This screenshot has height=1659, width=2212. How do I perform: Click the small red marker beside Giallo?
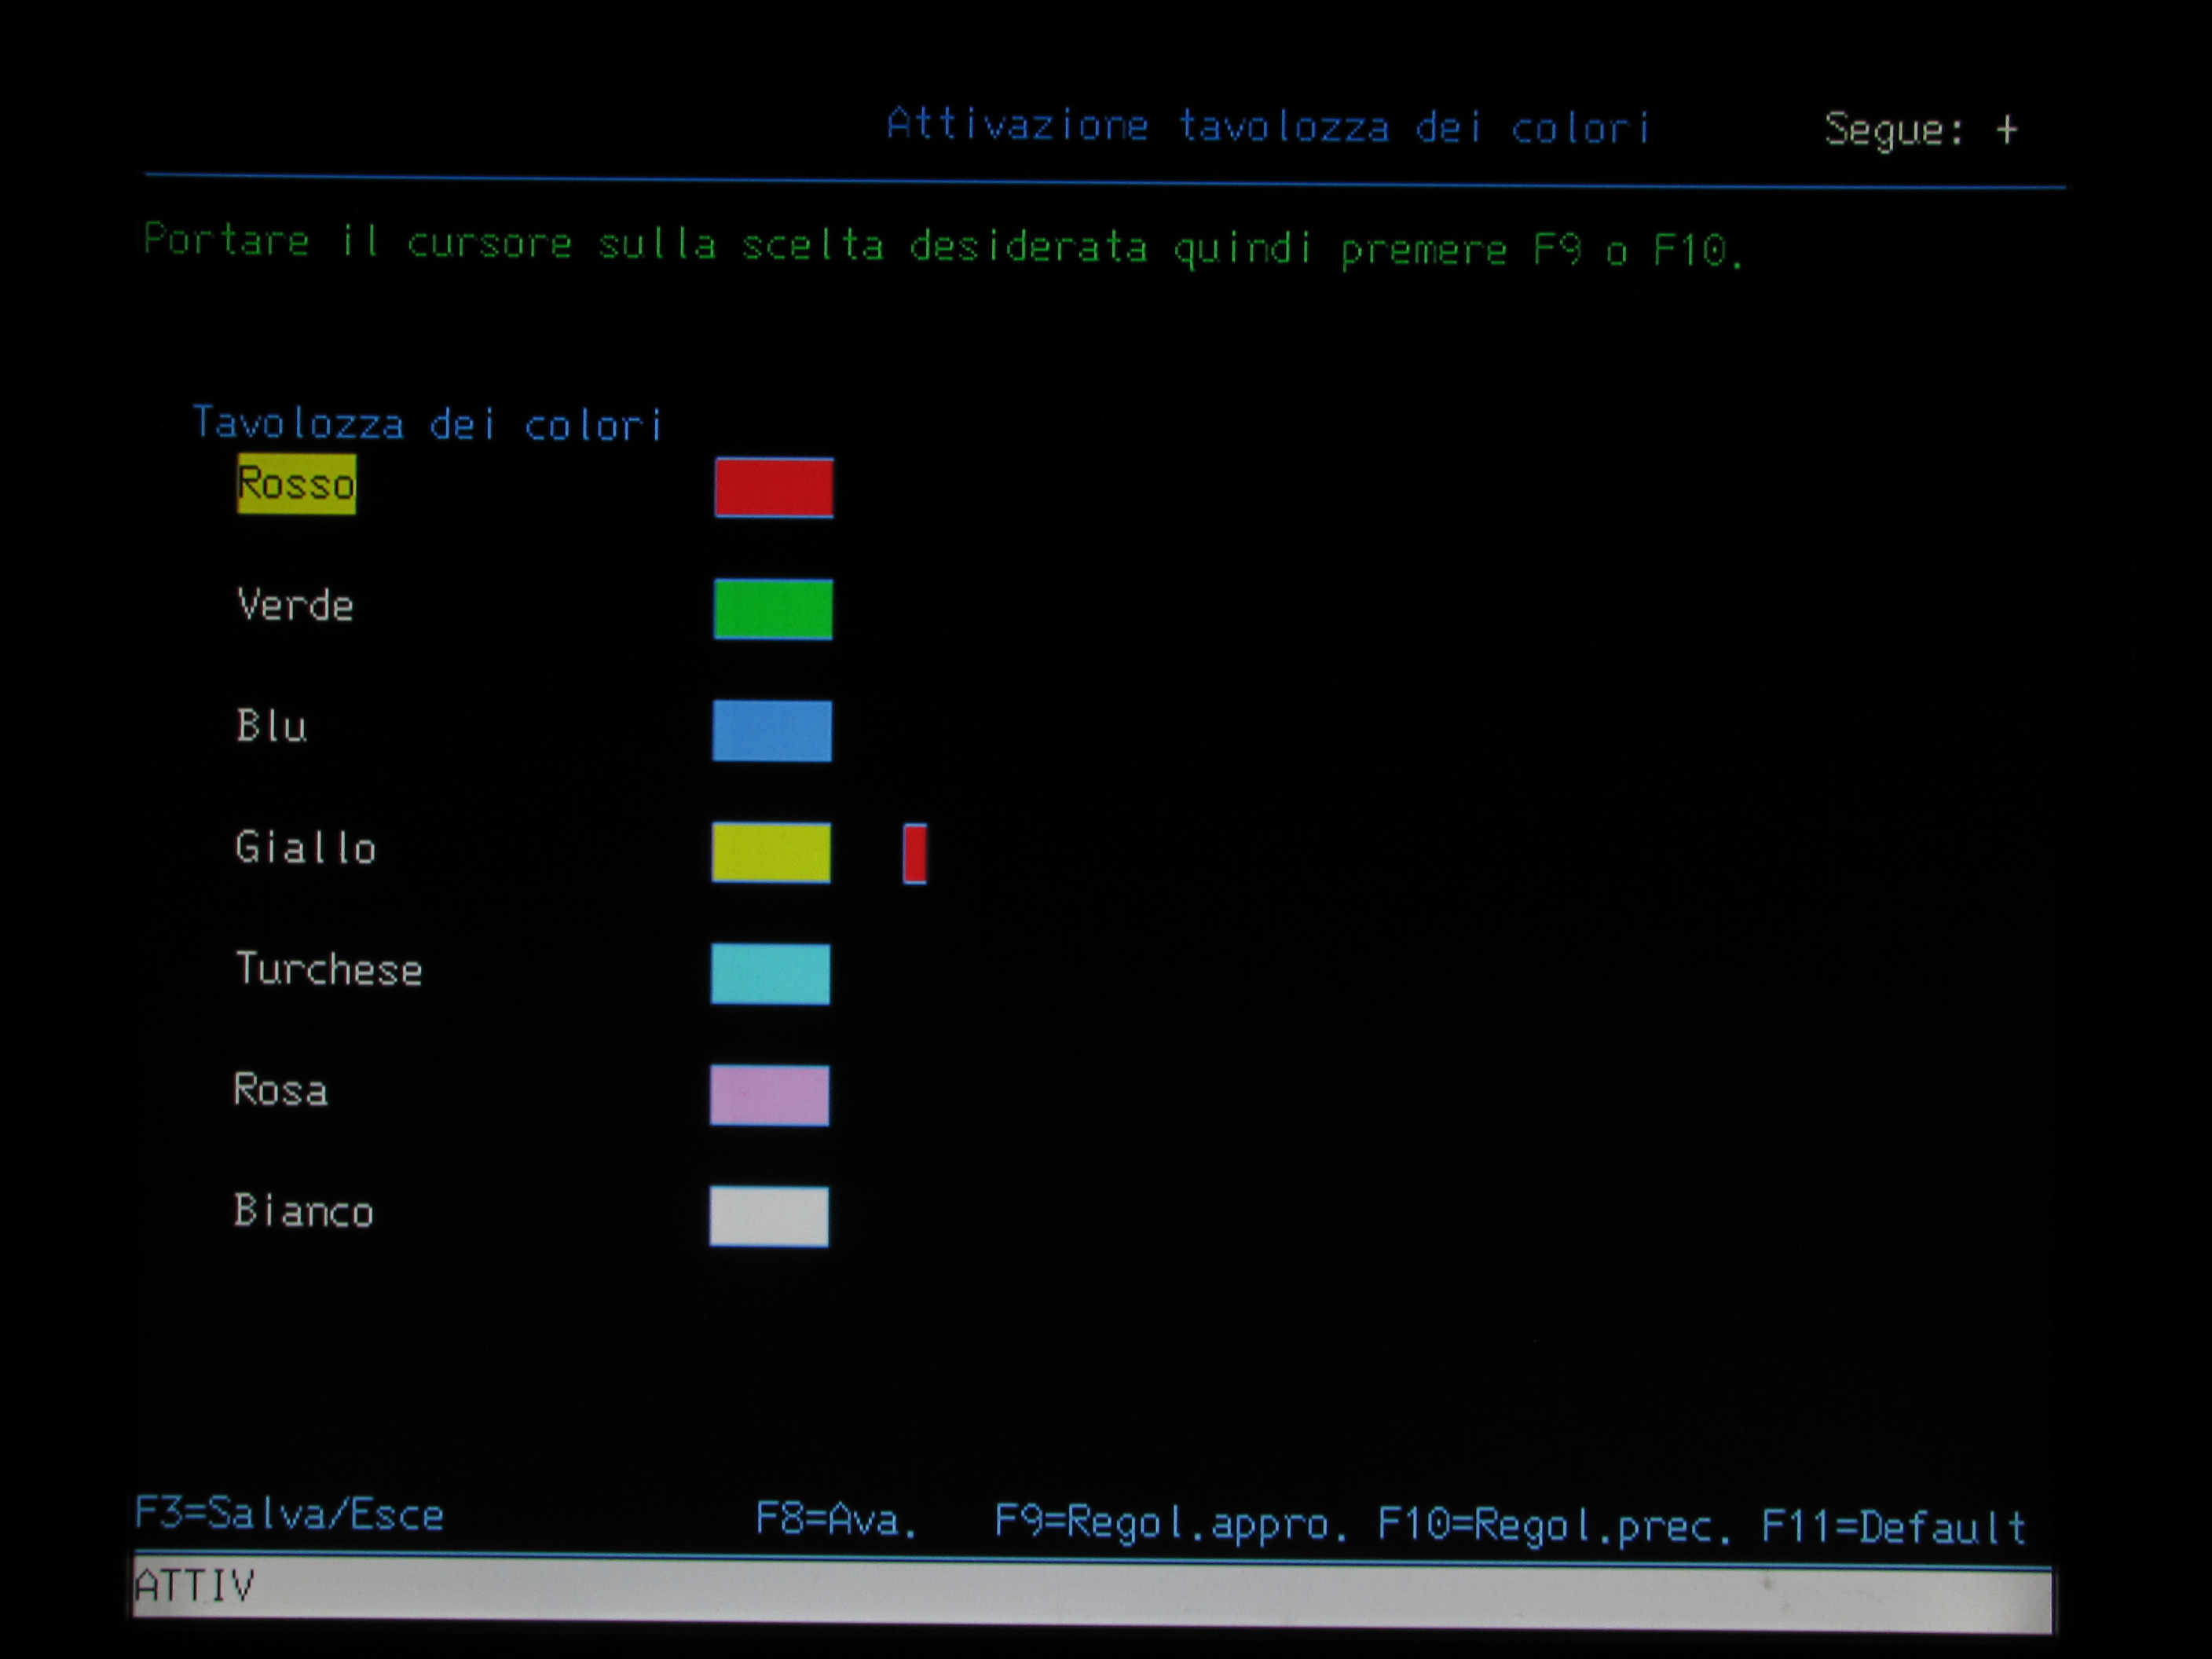coord(915,854)
